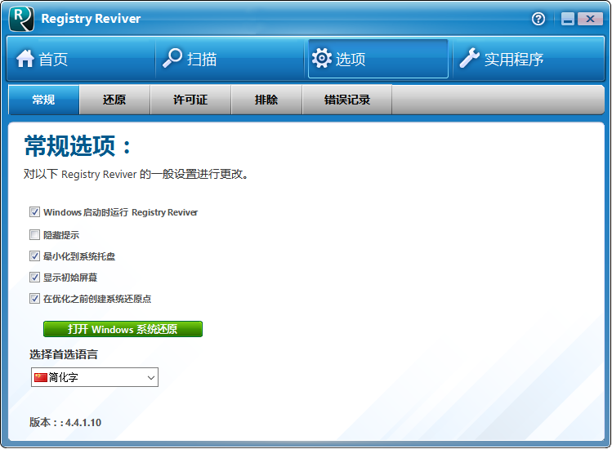
Task: Open the 排除 sub-tab
Action: (x=266, y=100)
